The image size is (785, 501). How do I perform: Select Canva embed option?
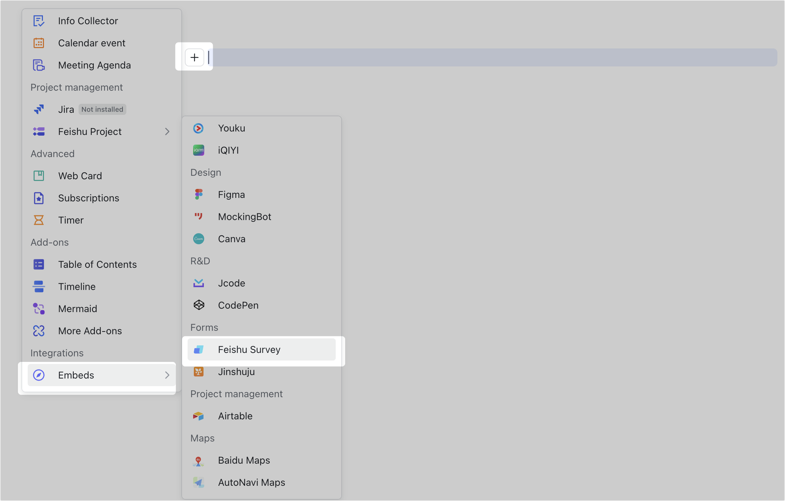pyautogui.click(x=262, y=239)
